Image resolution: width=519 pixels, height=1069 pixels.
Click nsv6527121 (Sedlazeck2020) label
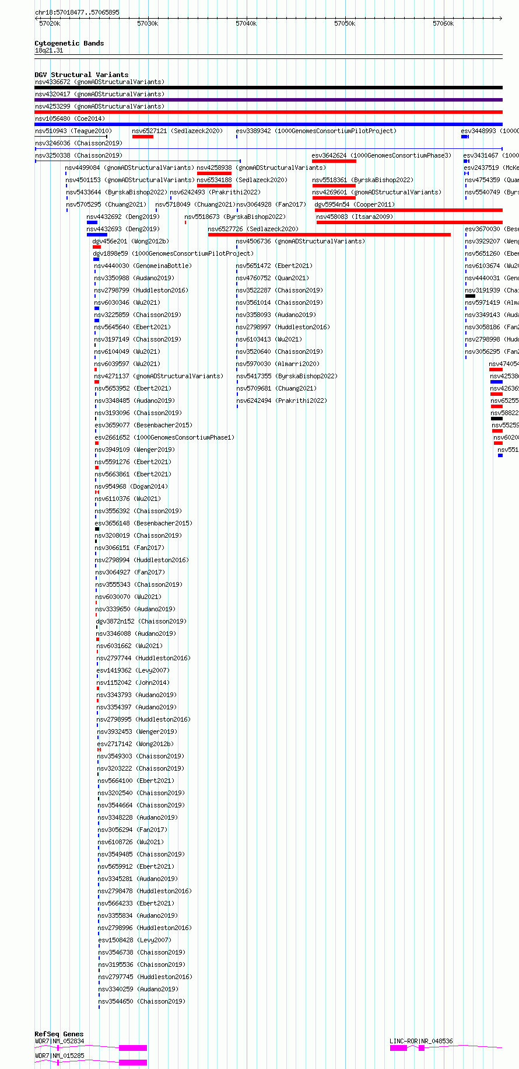coord(177,131)
